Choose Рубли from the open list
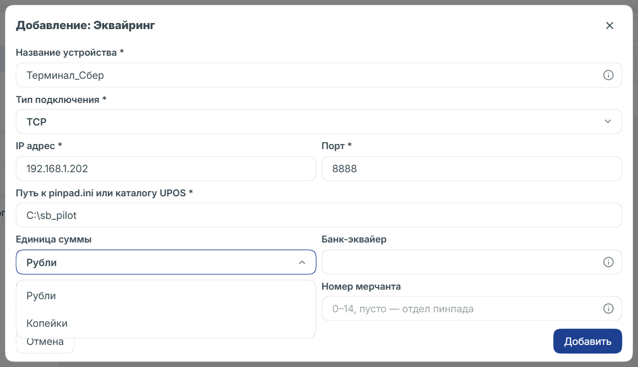Screen dimensions: 638x367 click(x=166, y=296)
